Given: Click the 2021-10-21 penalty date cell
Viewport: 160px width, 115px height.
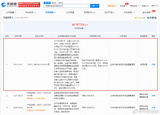Looking at the screenshot, I should coord(18,64).
